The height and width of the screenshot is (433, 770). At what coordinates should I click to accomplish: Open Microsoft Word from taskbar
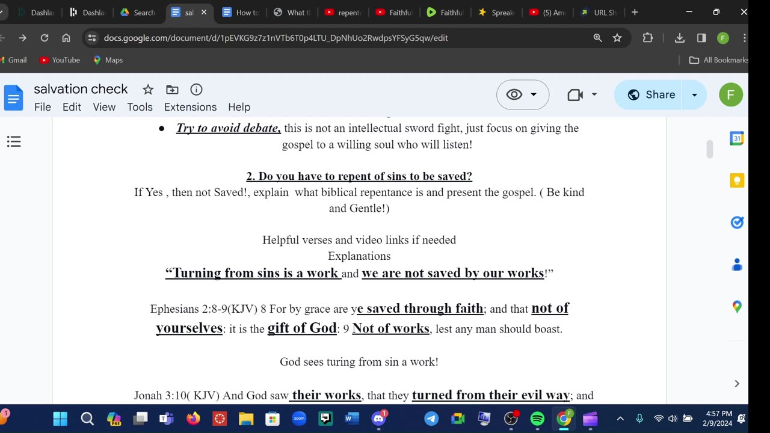pos(352,419)
